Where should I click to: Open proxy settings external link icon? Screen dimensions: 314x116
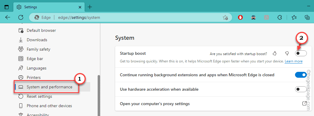point(304,103)
